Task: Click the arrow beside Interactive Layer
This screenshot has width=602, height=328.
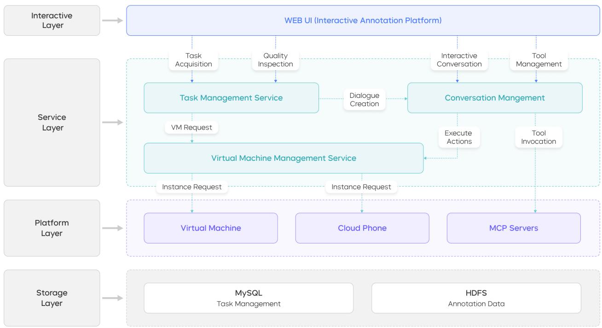Action: click(113, 20)
